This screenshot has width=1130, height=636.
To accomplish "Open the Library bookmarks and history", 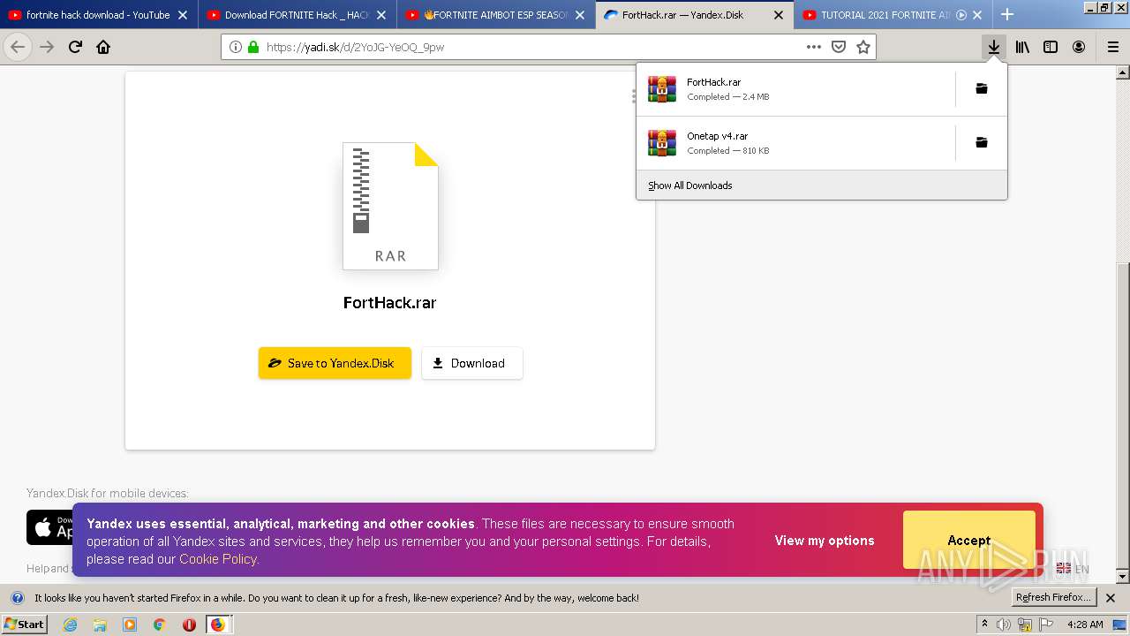I will [x=1022, y=47].
